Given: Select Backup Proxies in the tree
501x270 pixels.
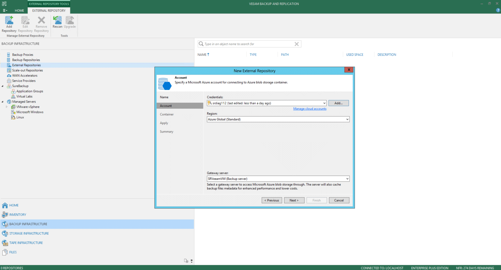Looking at the screenshot, I should tap(23, 55).
